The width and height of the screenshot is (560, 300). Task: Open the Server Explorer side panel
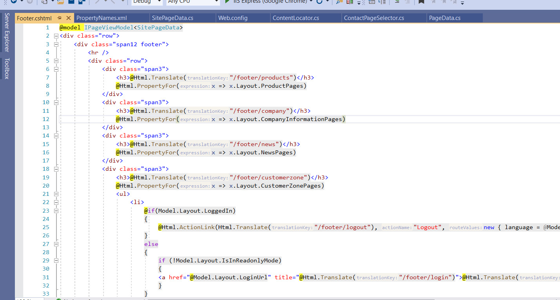pos(7,32)
